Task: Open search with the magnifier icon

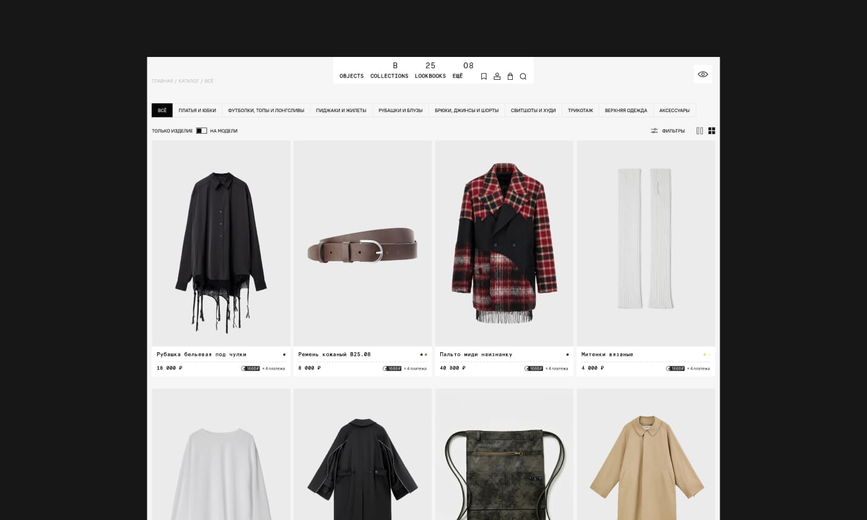Action: tap(523, 76)
